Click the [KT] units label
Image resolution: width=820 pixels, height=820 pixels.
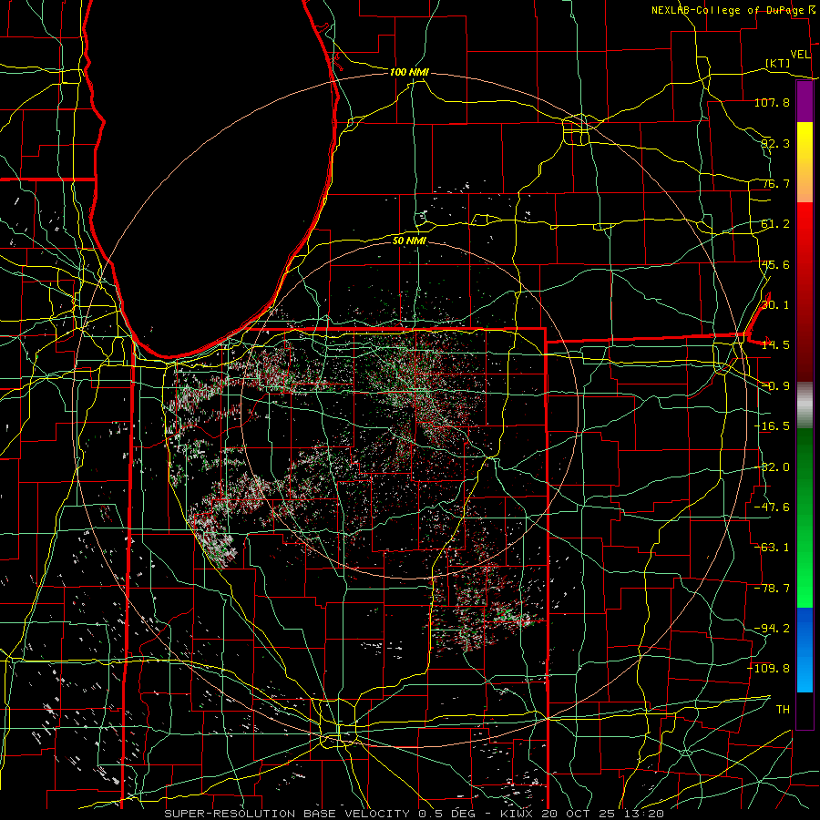778,63
